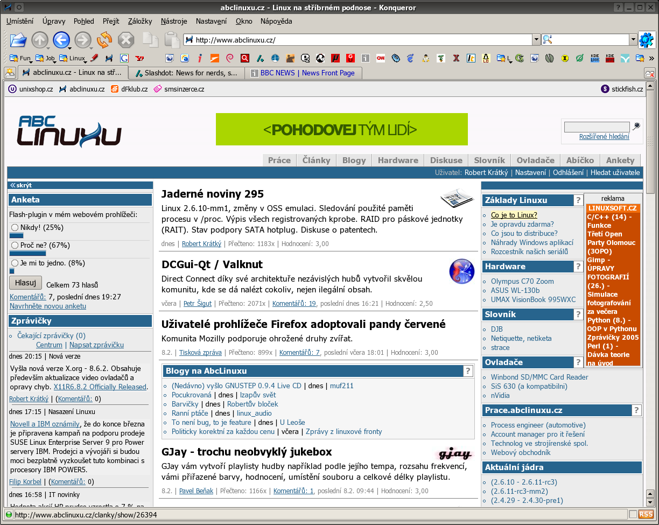659x525 pixels.
Task: Open a new tab with the tab-bar icon
Action: [x=10, y=73]
